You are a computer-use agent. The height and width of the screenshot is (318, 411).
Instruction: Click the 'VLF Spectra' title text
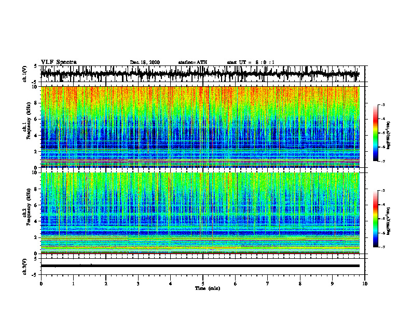click(x=59, y=62)
